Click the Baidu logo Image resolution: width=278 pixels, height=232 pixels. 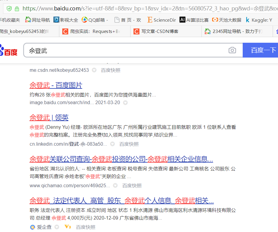click(9, 50)
